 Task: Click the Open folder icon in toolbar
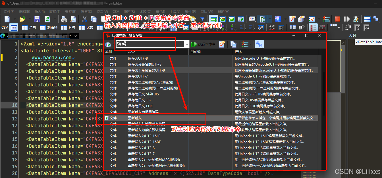(22, 19)
